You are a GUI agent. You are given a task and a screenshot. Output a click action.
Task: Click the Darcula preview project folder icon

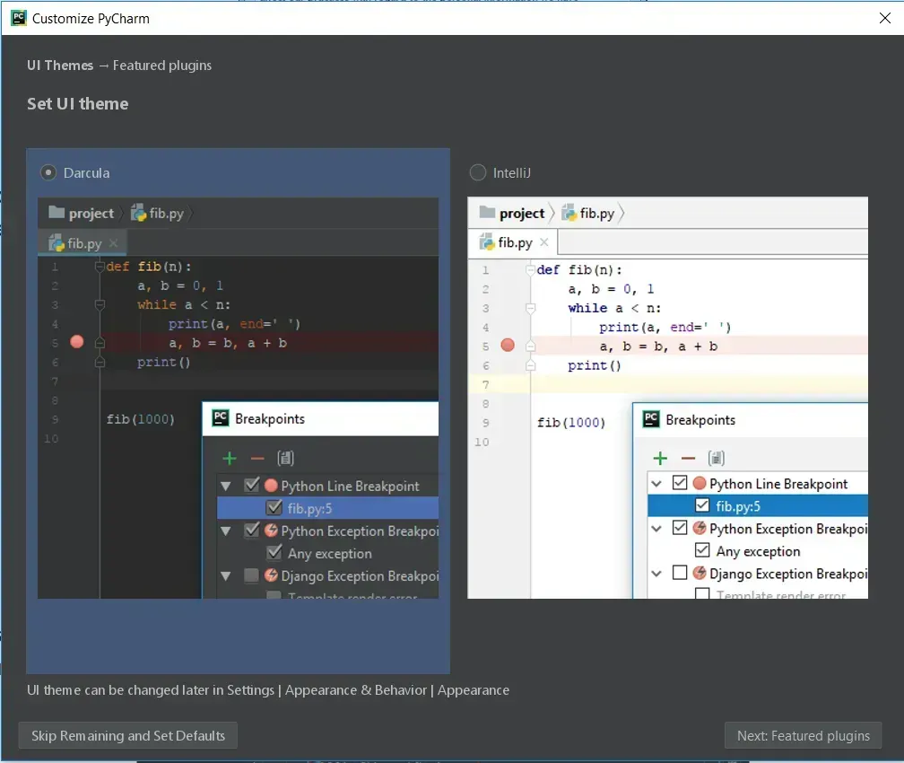click(56, 213)
